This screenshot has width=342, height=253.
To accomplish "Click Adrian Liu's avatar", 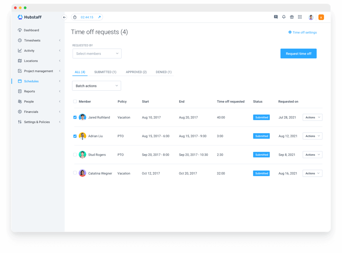I will pos(82,136).
